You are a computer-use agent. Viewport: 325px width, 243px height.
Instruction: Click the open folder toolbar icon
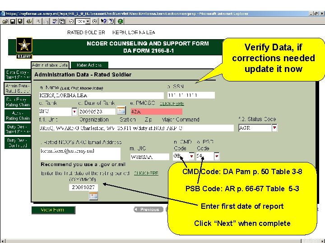[x=5, y=21]
